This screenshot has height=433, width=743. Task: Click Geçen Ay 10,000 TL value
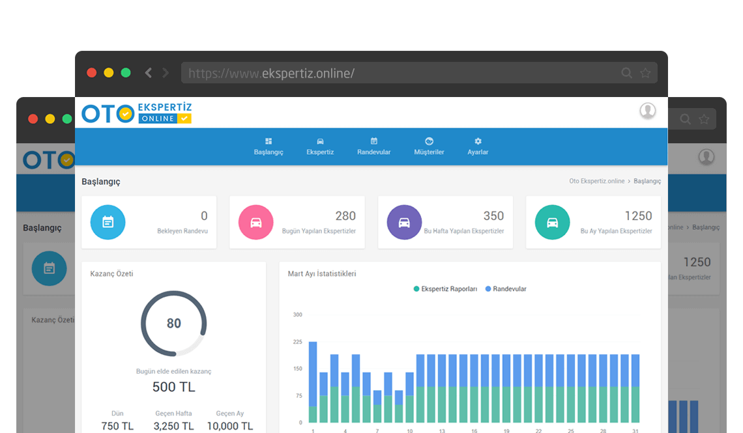click(230, 426)
